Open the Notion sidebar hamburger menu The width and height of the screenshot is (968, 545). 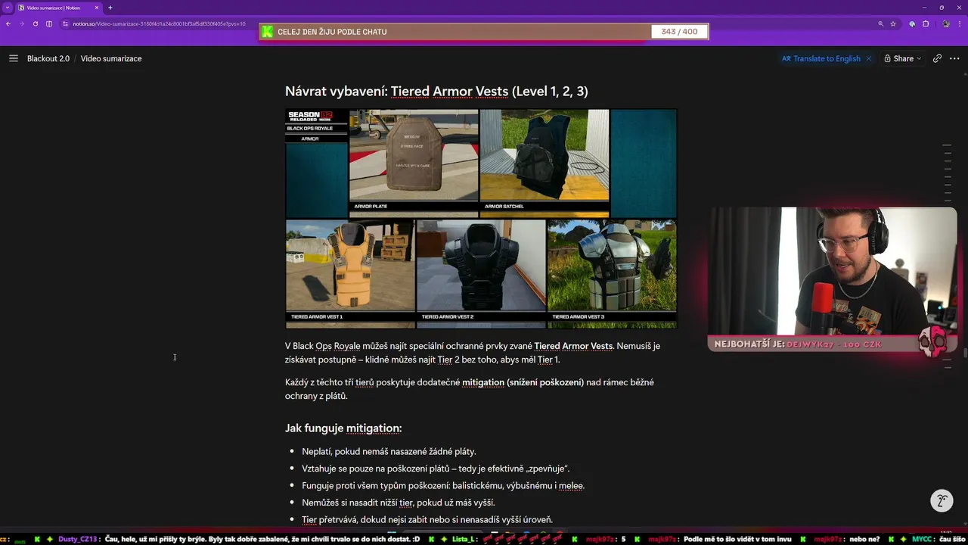click(13, 58)
